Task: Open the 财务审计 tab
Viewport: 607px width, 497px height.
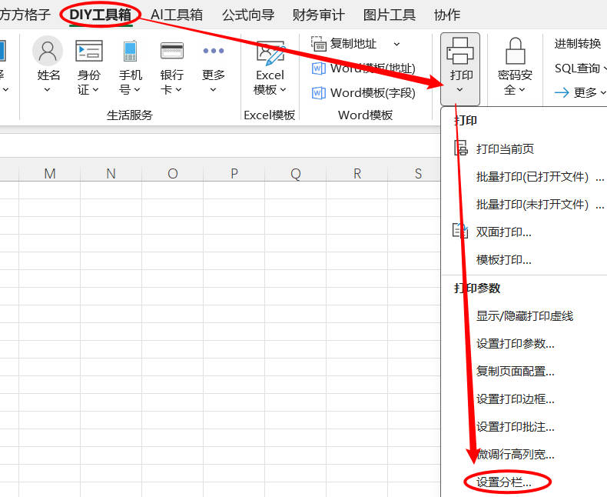Action: point(319,15)
